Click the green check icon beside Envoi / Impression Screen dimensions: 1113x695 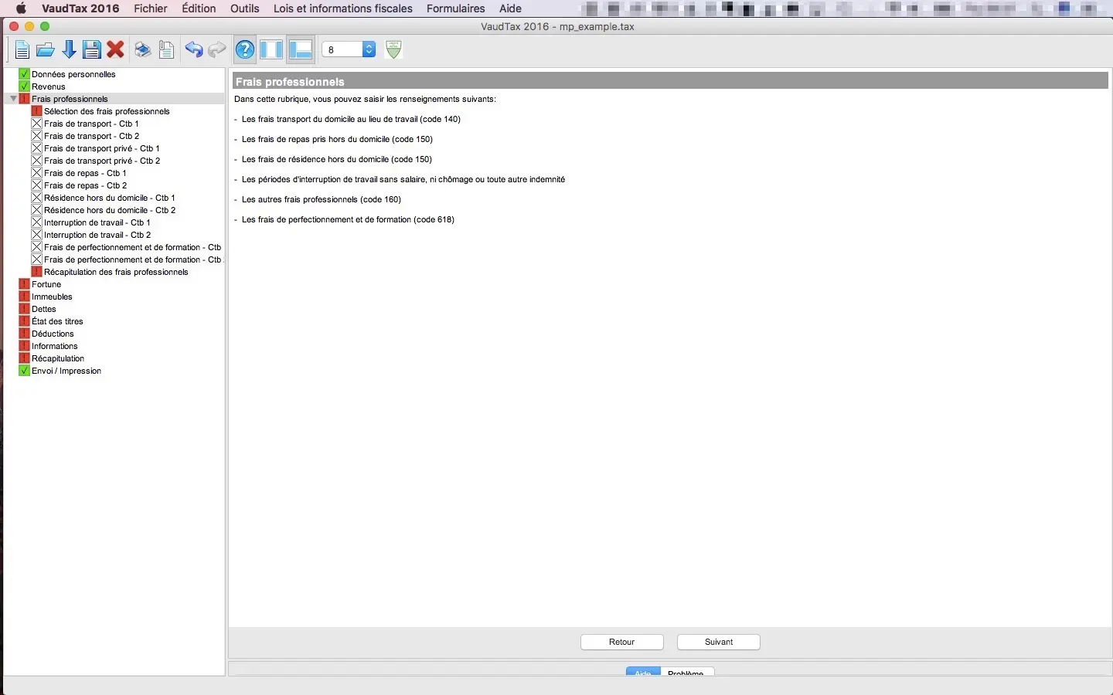click(x=24, y=371)
